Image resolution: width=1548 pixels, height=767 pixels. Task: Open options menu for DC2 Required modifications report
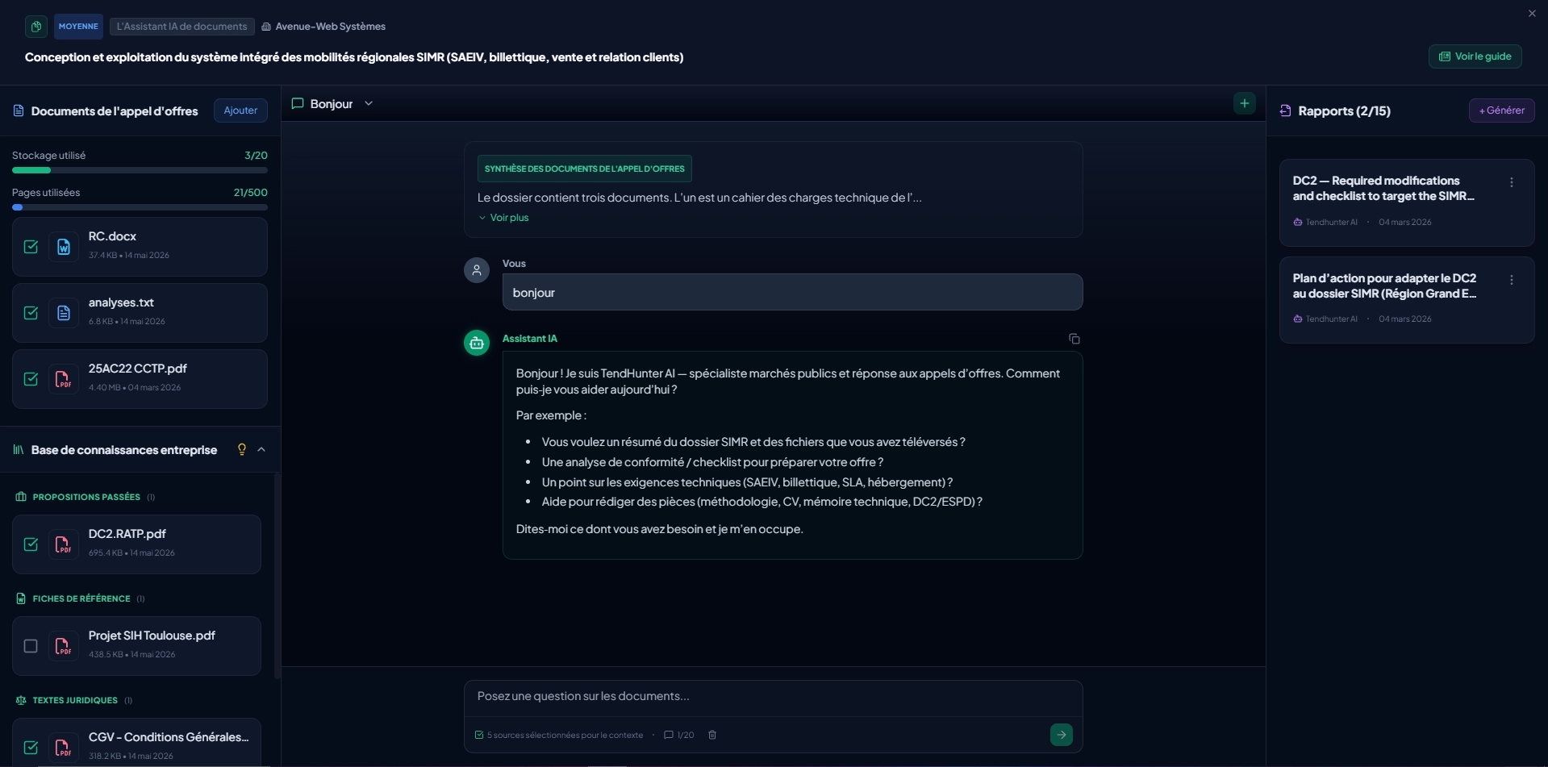click(x=1512, y=182)
